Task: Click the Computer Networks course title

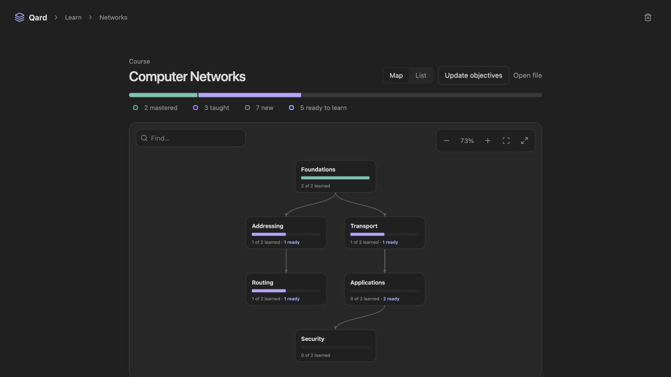Action: tap(187, 76)
